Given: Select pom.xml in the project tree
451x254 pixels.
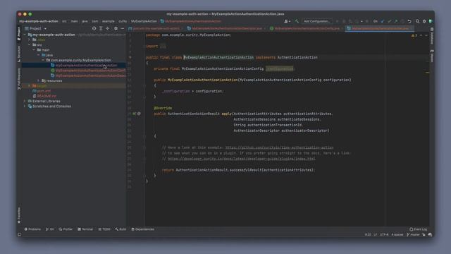Looking at the screenshot, I should pyautogui.click(x=44, y=91).
